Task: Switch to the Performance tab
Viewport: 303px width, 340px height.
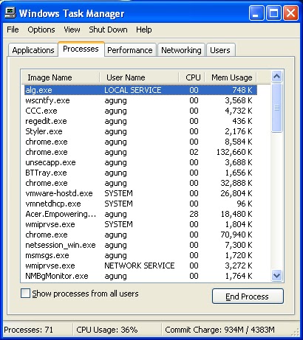Action: (x=130, y=50)
